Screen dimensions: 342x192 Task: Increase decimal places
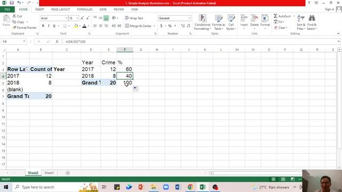coord(183,26)
